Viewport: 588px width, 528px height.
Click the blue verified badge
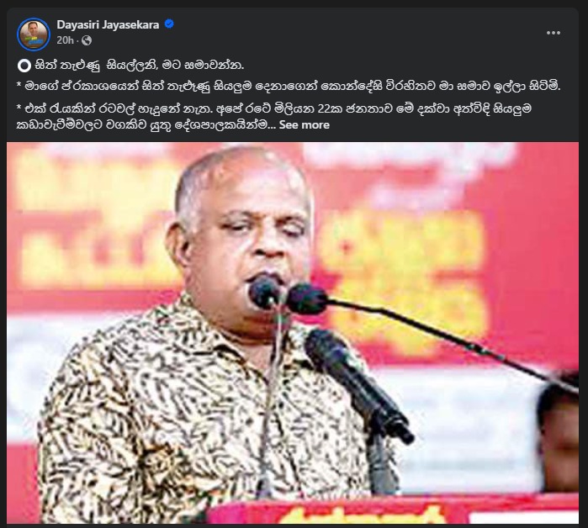click(169, 24)
